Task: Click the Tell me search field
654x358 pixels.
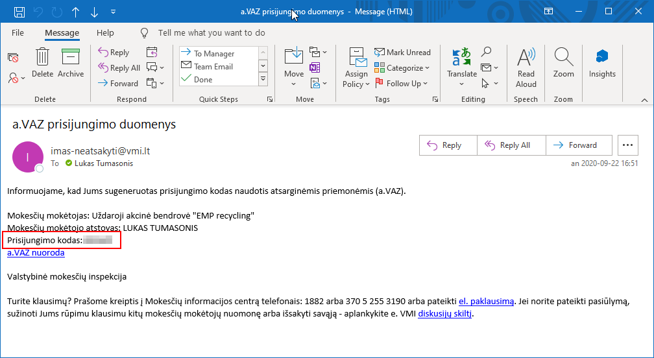Action: tap(212, 33)
